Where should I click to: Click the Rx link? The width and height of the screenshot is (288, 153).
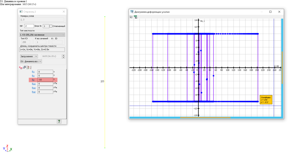coord(33,72)
